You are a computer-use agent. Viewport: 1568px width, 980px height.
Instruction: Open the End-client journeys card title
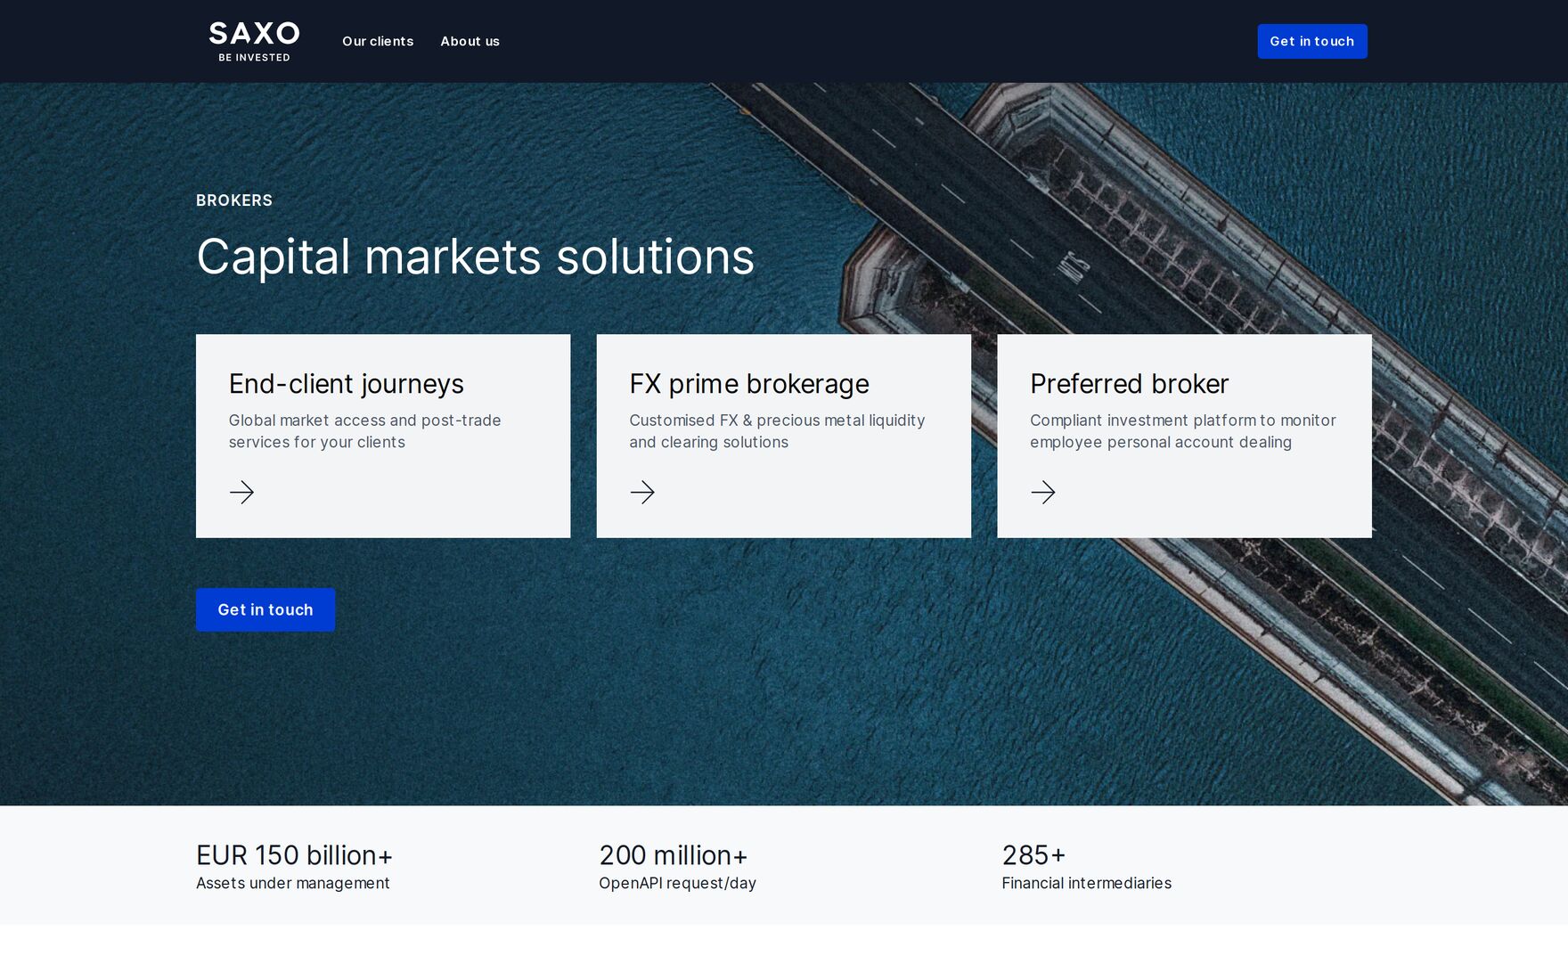point(347,384)
